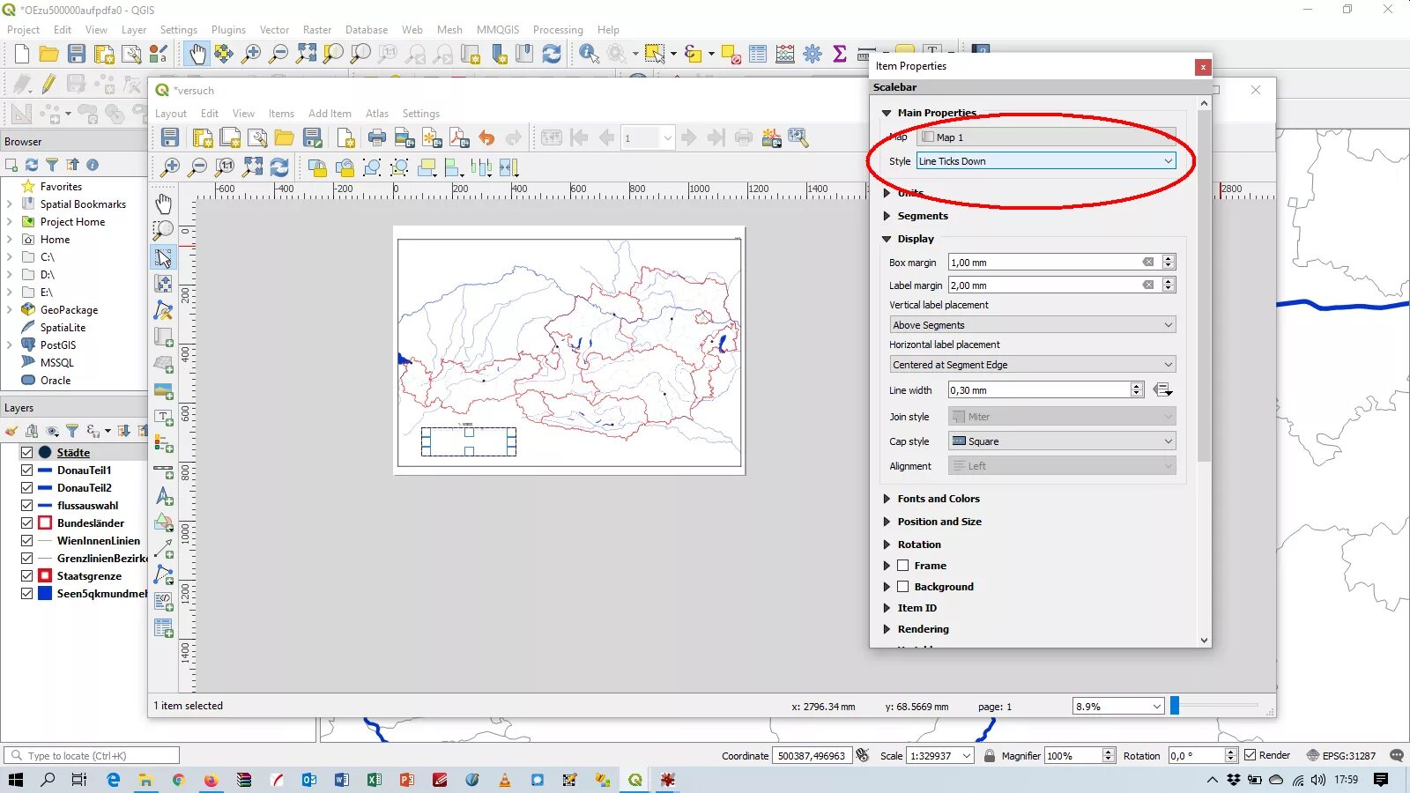
Task: Click QGIS main Identify Features icon
Action: pyautogui.click(x=589, y=55)
